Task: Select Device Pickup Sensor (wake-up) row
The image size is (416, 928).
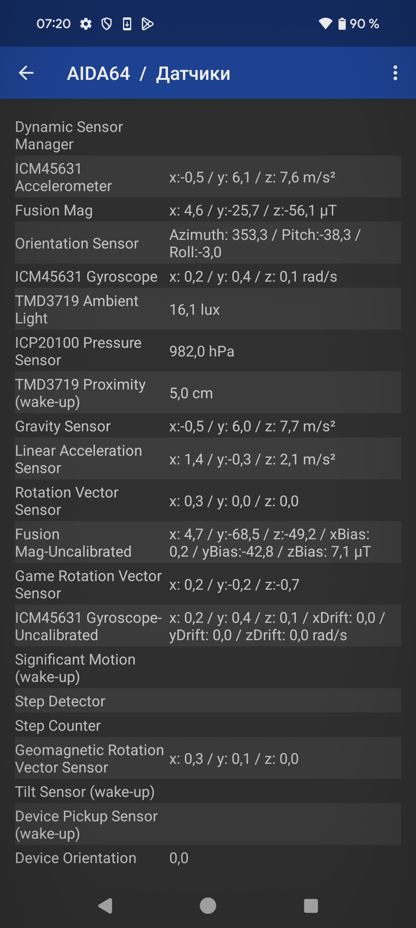Action: pyautogui.click(x=208, y=825)
